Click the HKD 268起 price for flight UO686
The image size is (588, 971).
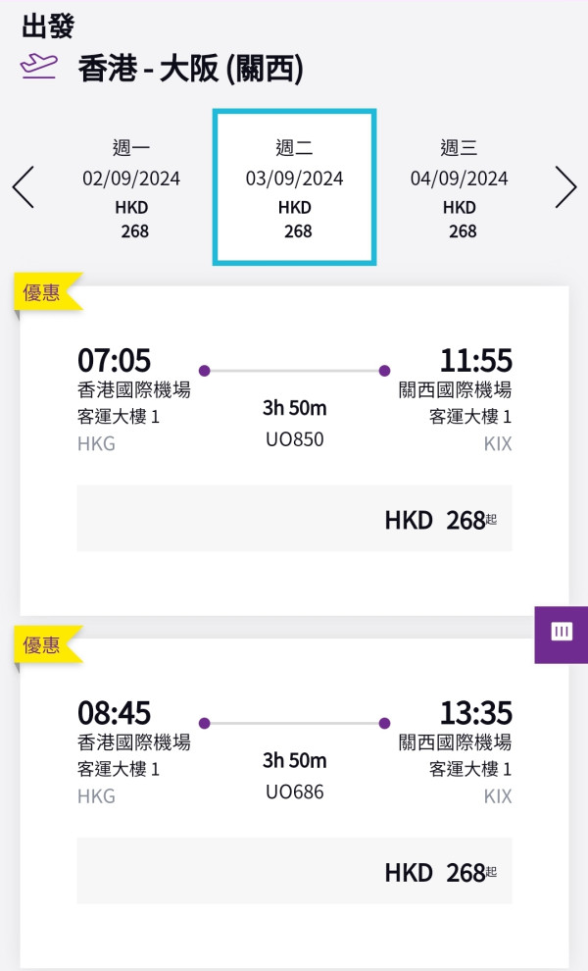click(x=441, y=871)
